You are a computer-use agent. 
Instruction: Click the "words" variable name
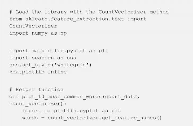tap(30, 118)
